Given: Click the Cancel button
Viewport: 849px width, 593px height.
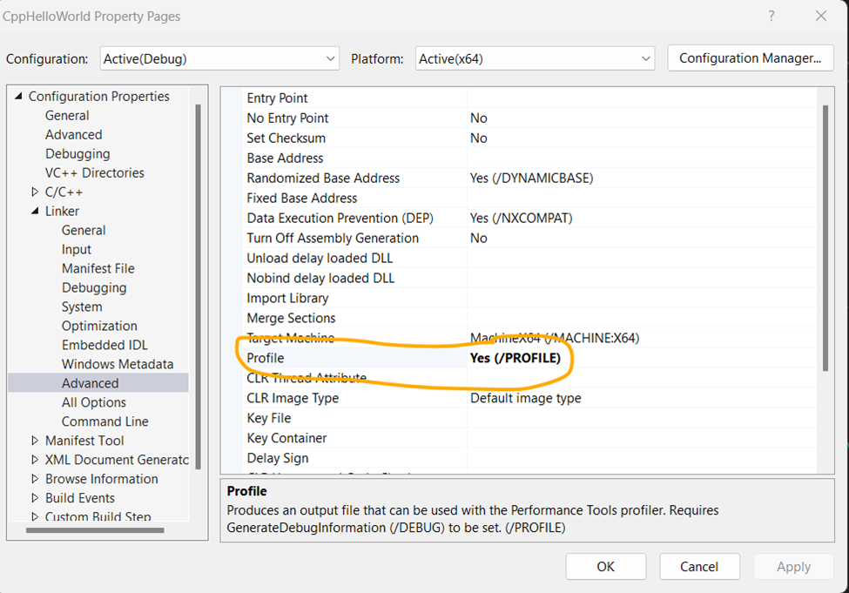Looking at the screenshot, I should coord(699,566).
